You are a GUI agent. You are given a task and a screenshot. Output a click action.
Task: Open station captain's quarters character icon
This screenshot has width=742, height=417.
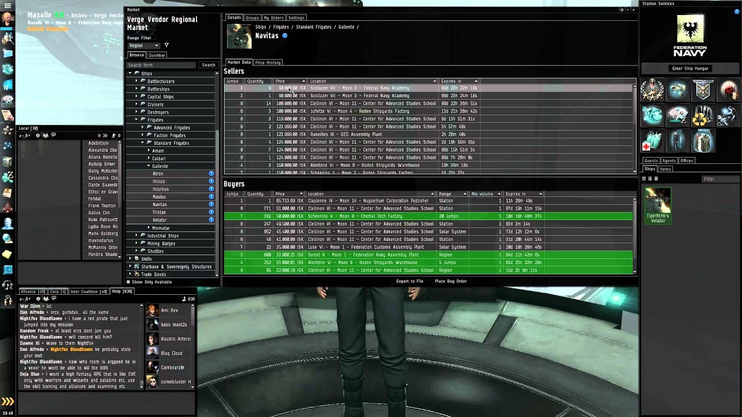click(677, 141)
